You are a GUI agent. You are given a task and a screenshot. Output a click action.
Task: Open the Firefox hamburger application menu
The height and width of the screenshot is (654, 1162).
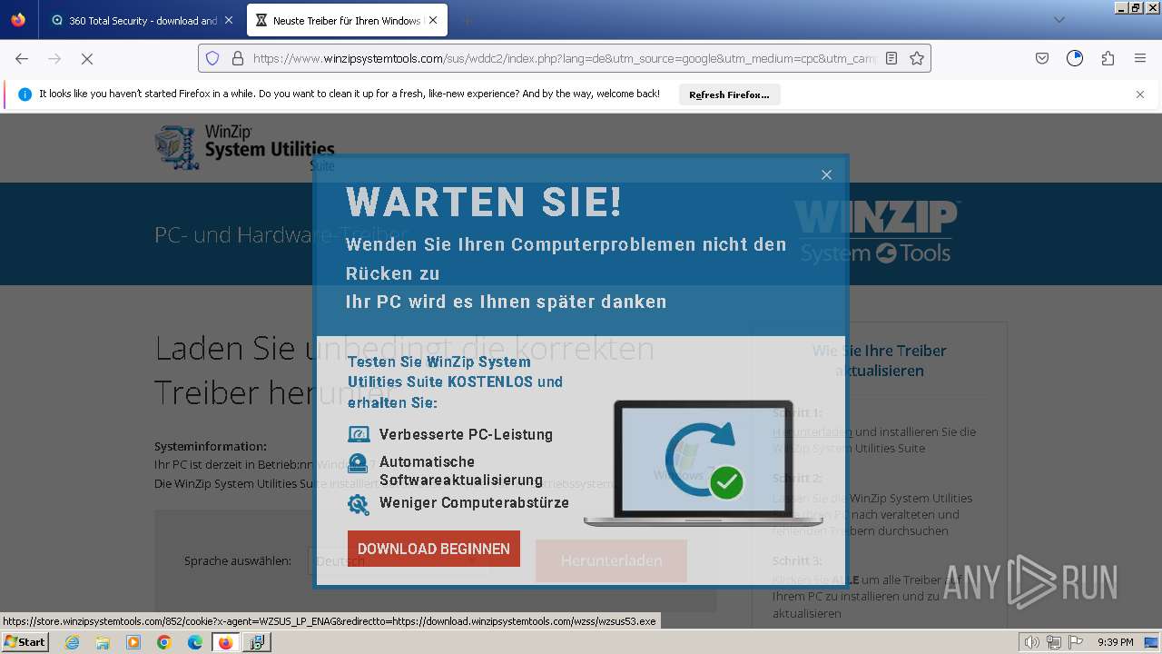click(1140, 58)
